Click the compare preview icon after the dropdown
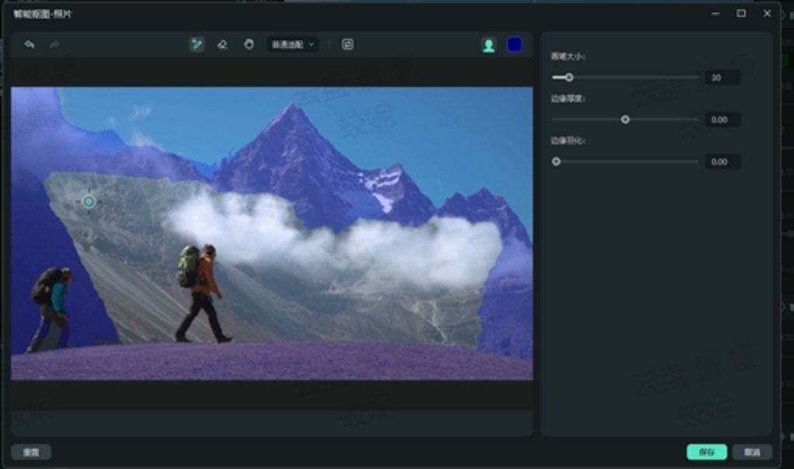The height and width of the screenshot is (469, 794). click(x=347, y=44)
